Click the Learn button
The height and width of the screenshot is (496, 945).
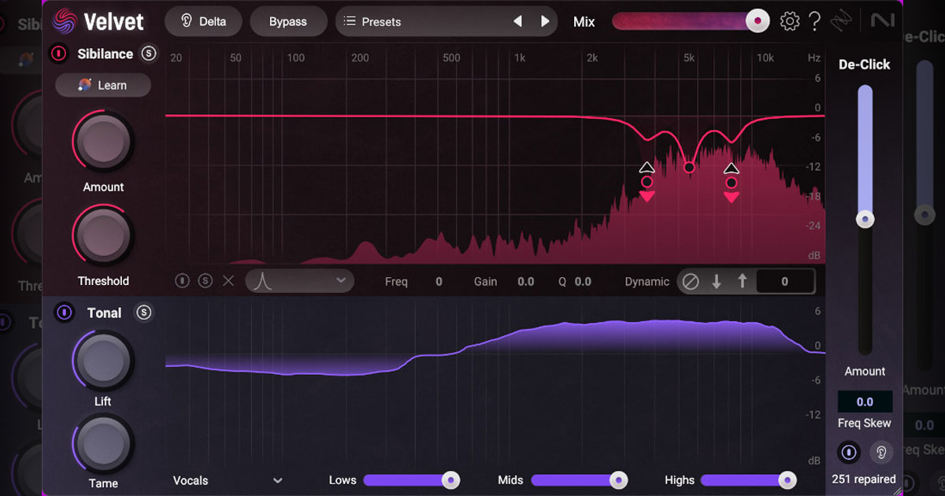pyautogui.click(x=103, y=85)
